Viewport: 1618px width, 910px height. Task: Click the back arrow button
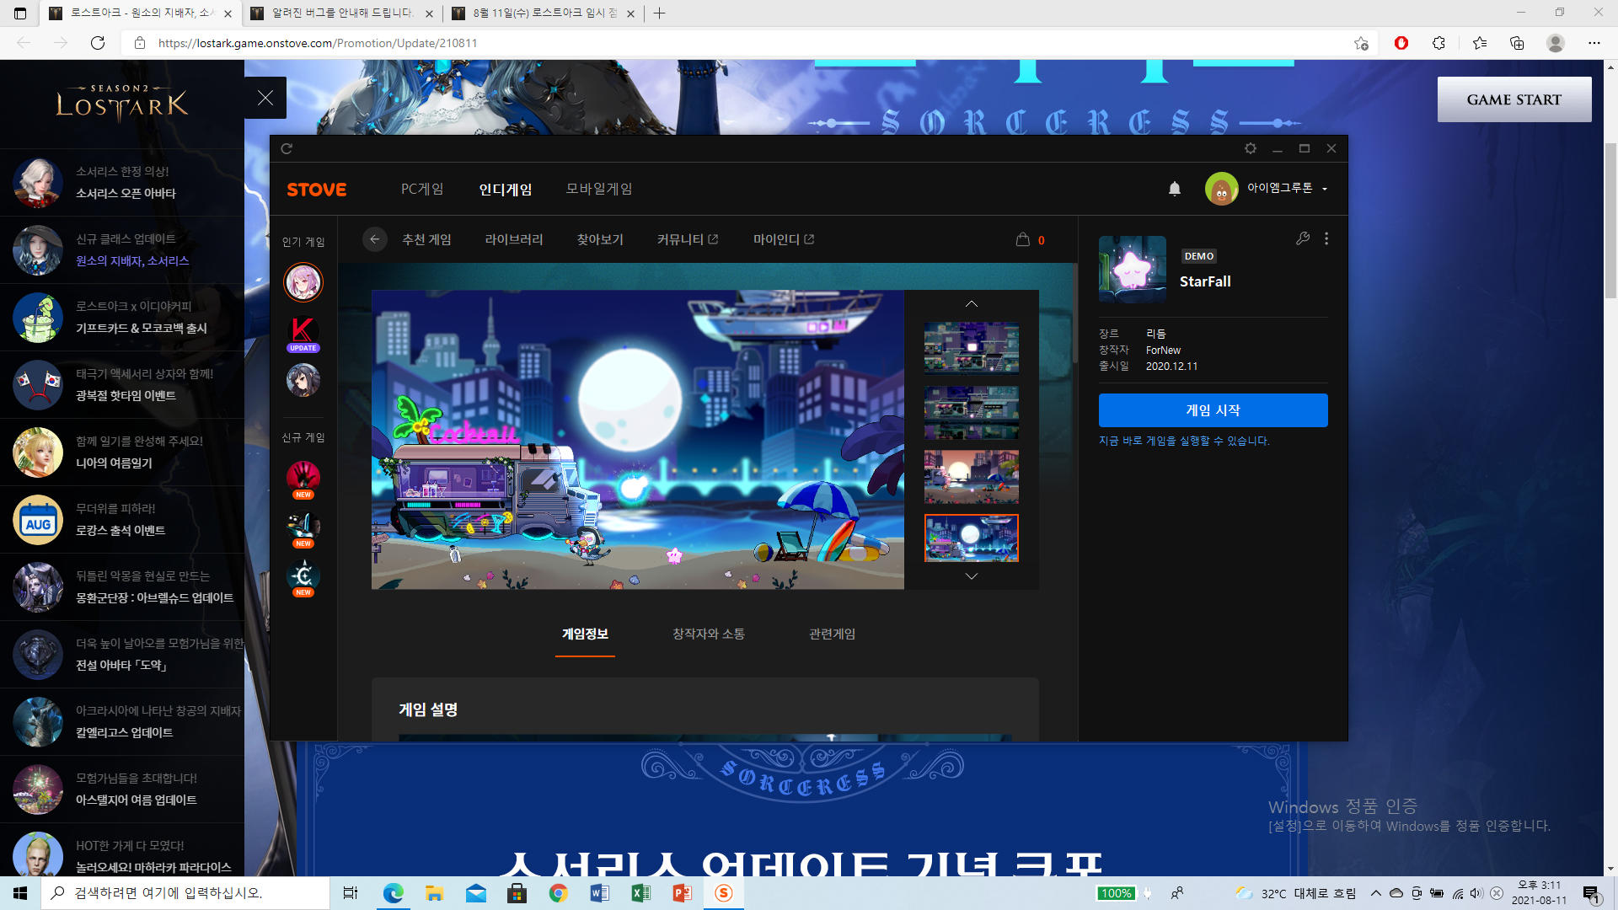tap(375, 239)
